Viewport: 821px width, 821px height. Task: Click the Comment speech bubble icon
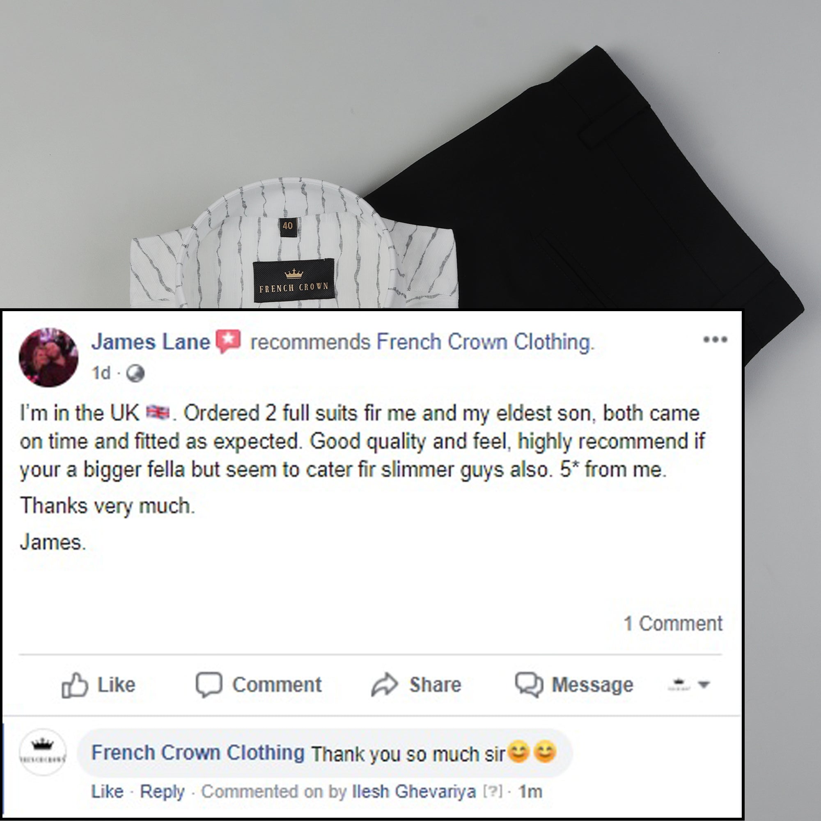tap(209, 685)
